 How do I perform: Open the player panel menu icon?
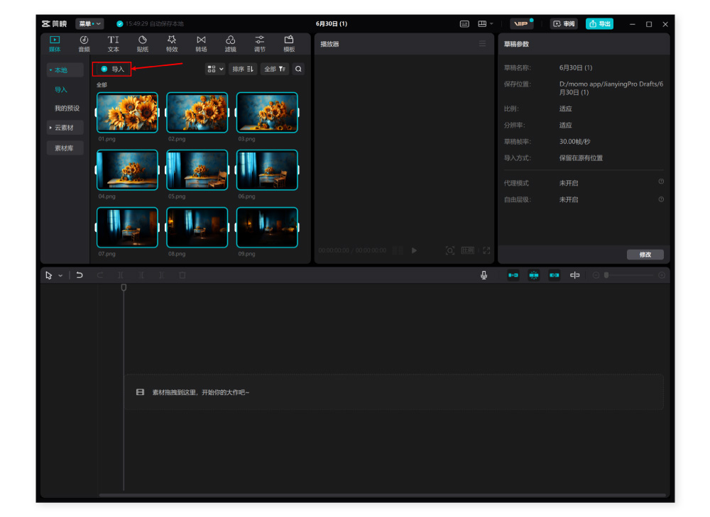coord(482,44)
